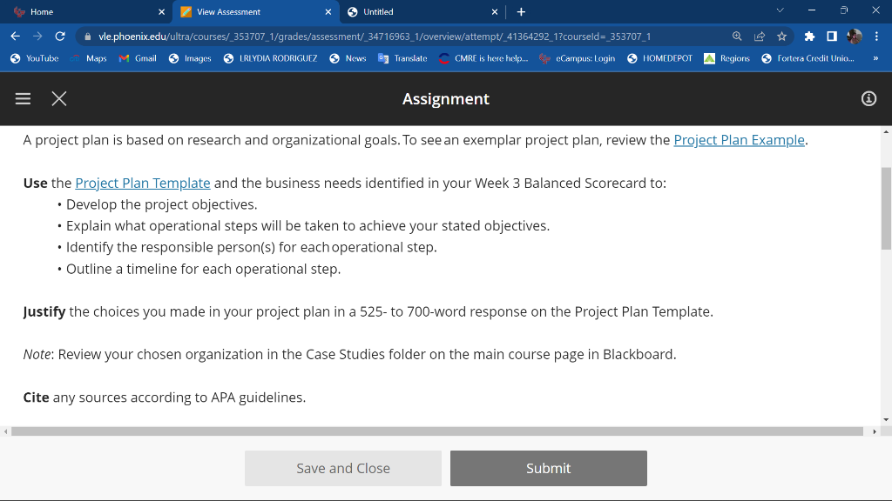Go back to previous page
892x501 pixels.
tap(16, 37)
